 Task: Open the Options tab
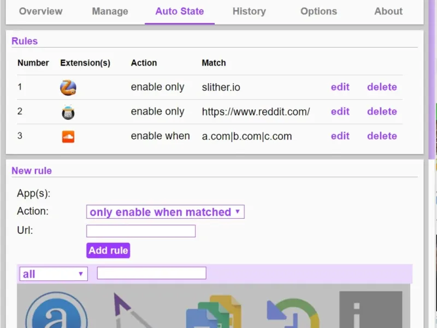click(x=319, y=11)
